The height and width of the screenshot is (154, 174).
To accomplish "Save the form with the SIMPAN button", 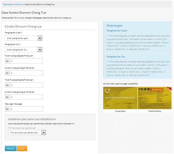I will tap(11, 148).
